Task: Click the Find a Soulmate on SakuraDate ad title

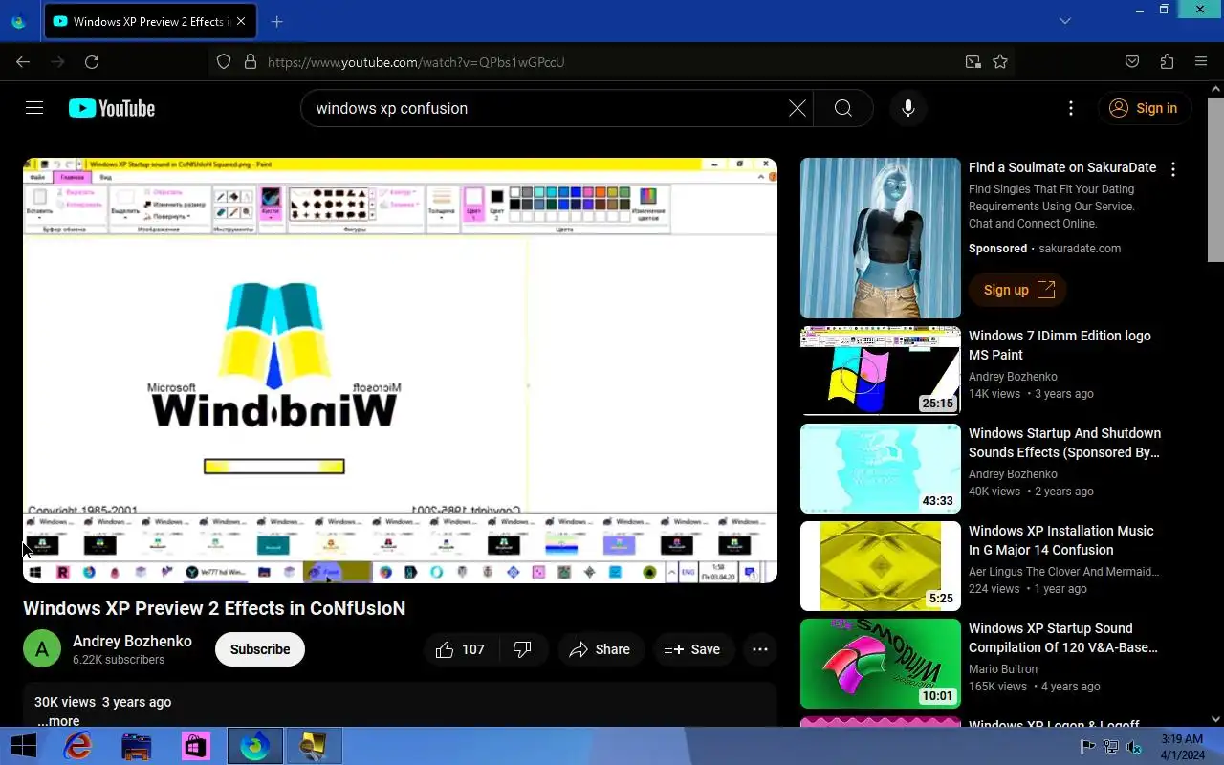Action: tap(1062, 167)
